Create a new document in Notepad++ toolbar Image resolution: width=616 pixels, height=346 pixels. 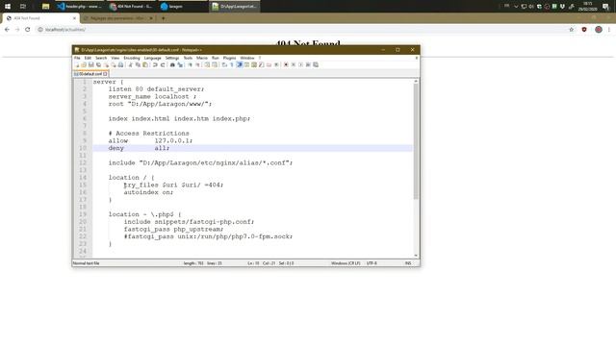pyautogui.click(x=77, y=64)
